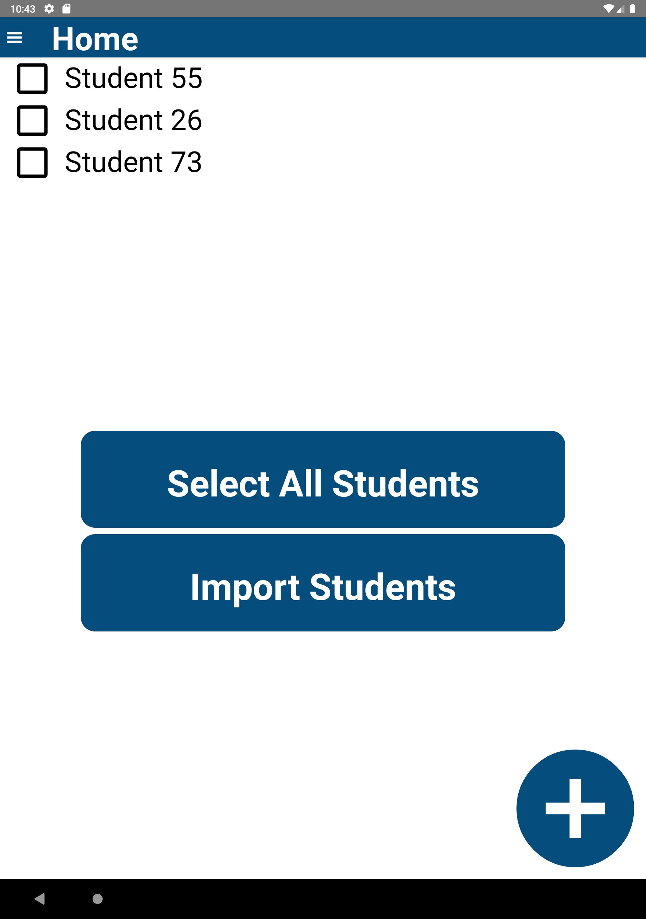This screenshot has height=919, width=646.
Task: Tick the checkbox for Student 26
Action: (32, 121)
